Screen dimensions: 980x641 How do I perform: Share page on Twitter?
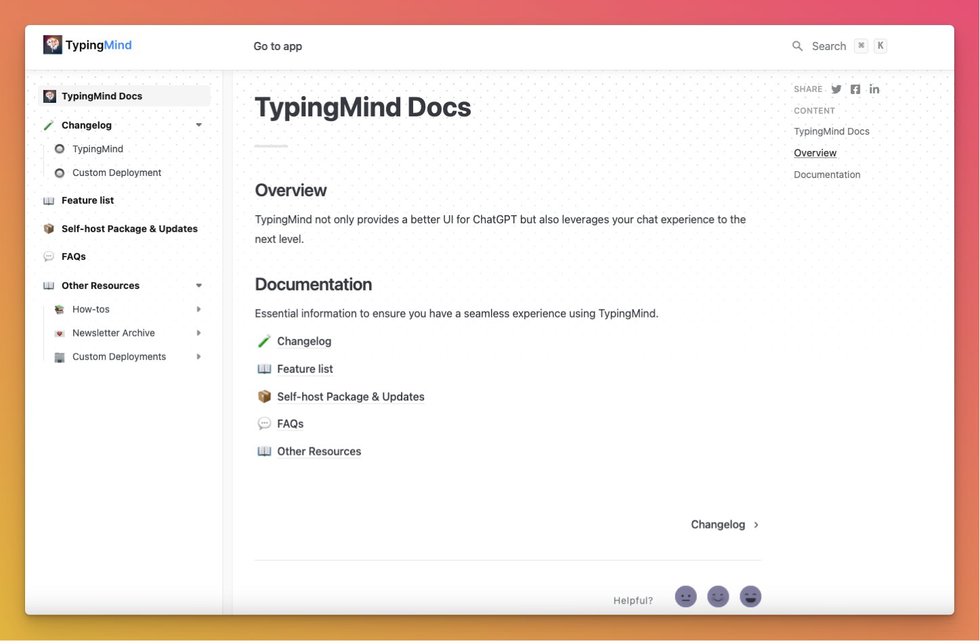[x=836, y=89]
